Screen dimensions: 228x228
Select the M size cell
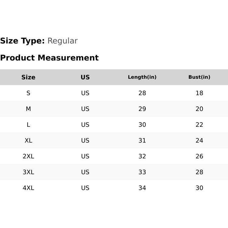point(28,109)
